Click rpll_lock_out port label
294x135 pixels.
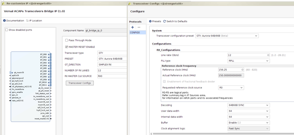pos(43,107)
